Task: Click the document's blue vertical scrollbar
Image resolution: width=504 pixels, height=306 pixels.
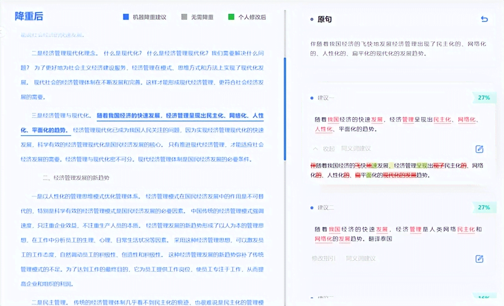Action: (x=285, y=108)
